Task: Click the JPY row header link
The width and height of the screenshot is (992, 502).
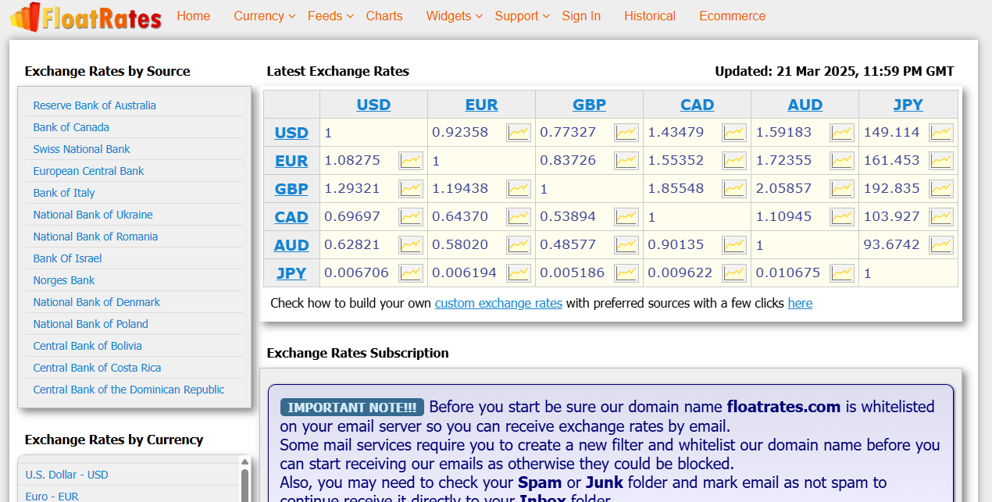Action: 291,273
